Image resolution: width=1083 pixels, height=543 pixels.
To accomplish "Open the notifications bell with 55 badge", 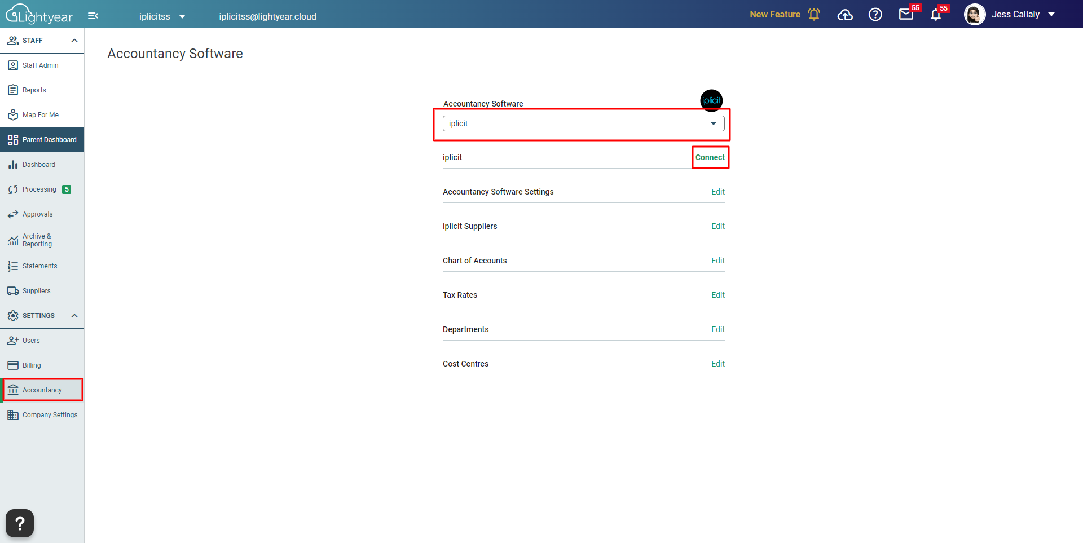I will 936,15.
